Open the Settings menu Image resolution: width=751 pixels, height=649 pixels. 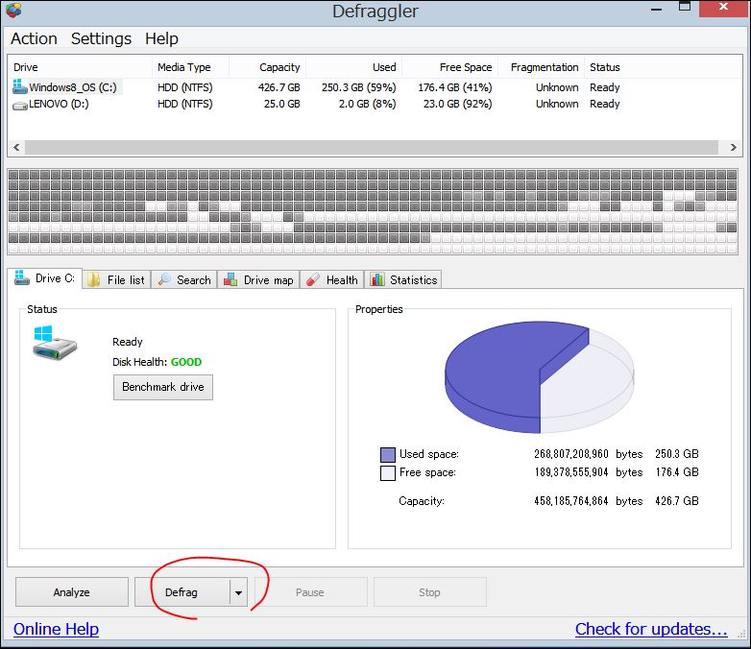[x=101, y=38]
